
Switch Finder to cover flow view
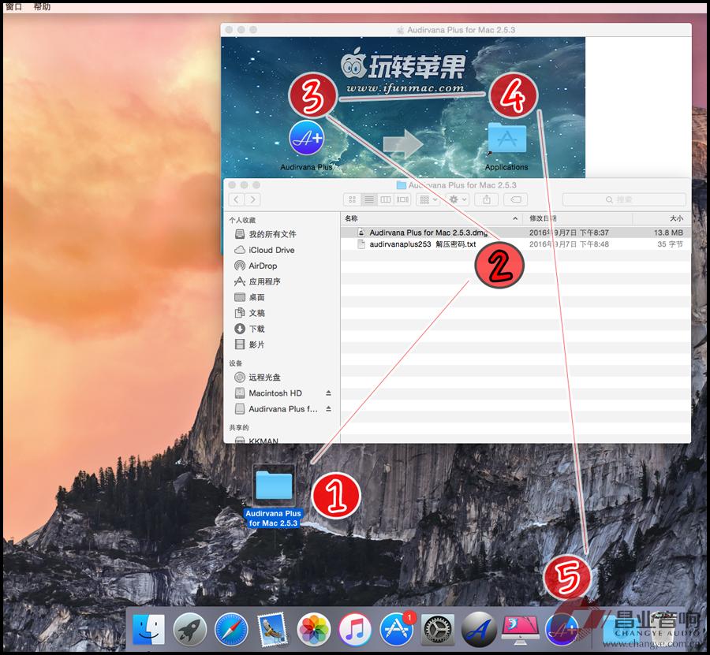(402, 199)
